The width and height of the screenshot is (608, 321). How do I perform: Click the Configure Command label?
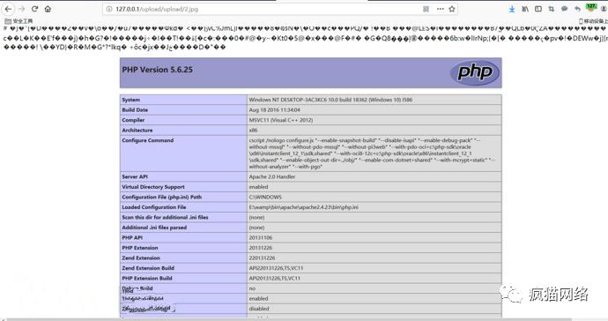click(148, 140)
